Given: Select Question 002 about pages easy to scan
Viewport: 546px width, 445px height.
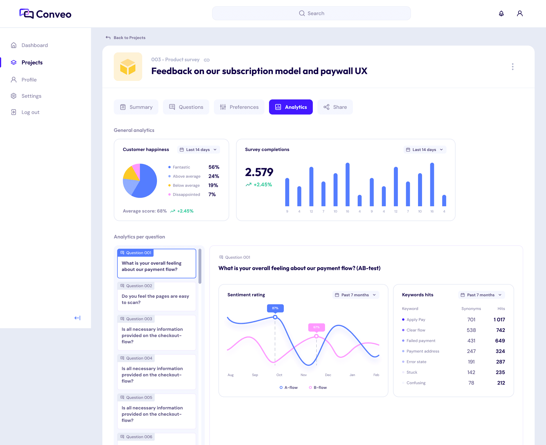Looking at the screenshot, I should (x=157, y=297).
